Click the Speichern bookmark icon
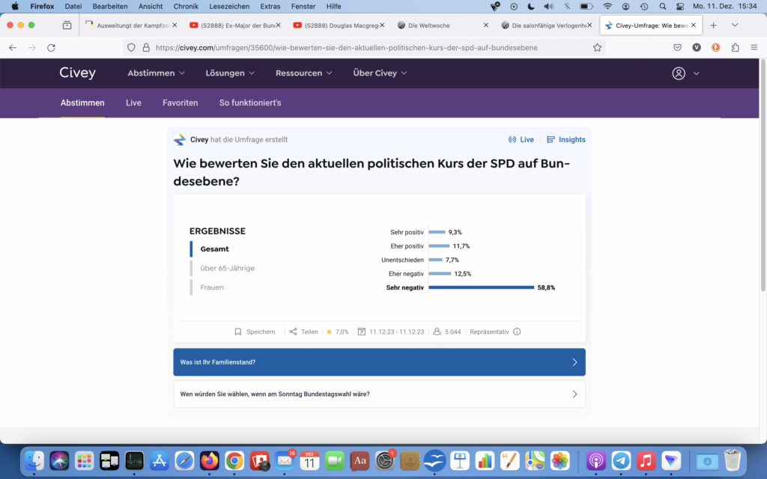This screenshot has height=479, width=767. click(238, 332)
